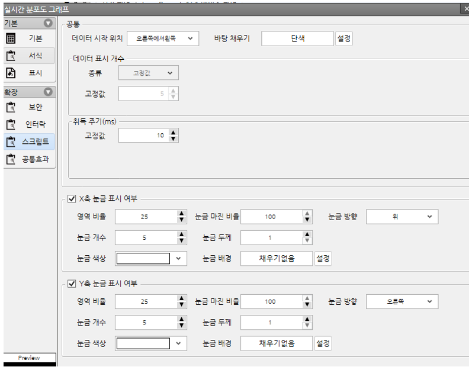Open 종류 고정값 dropdown
Viewport: 472px width, 370px height.
point(149,73)
